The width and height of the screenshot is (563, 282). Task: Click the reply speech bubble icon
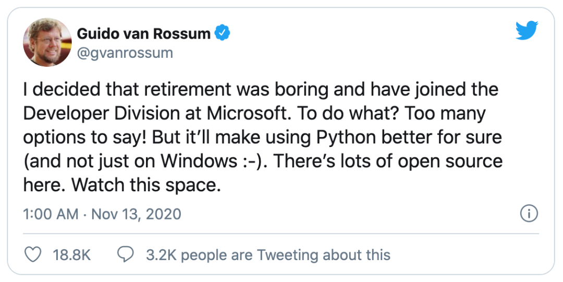(x=126, y=254)
